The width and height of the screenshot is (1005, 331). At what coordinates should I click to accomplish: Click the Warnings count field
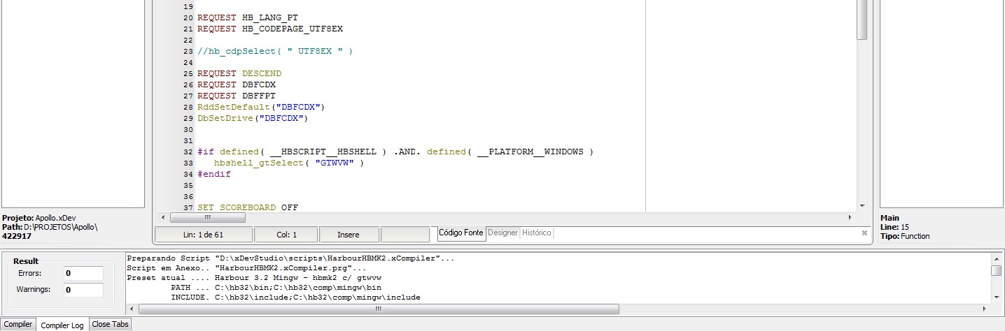pyautogui.click(x=83, y=290)
